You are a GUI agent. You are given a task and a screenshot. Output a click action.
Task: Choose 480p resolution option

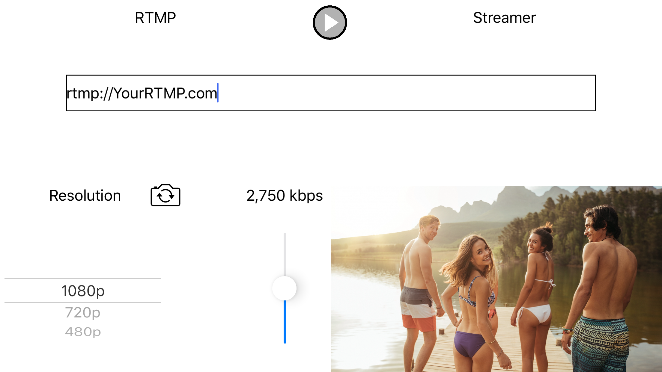click(x=83, y=331)
